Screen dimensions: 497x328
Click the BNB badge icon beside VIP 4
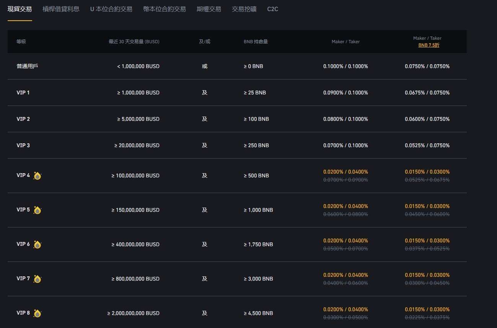(37, 175)
